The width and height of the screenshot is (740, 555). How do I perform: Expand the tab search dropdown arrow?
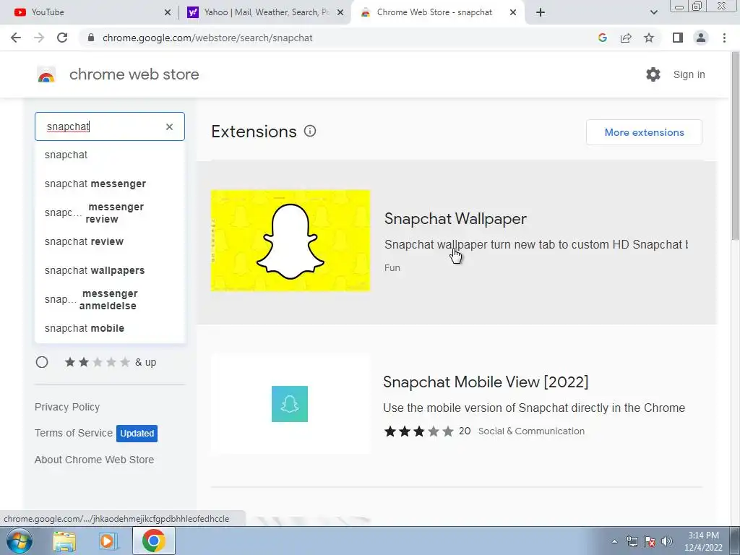pos(653,12)
